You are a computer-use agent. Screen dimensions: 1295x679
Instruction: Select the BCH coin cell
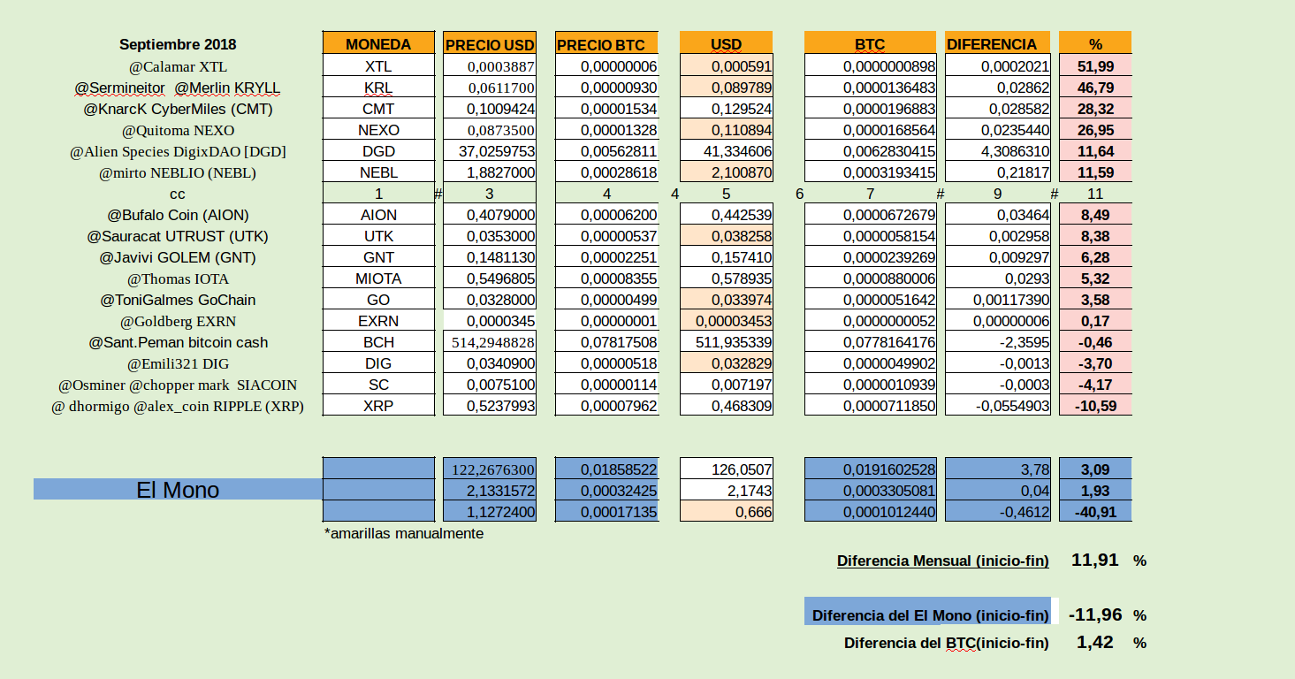pos(378,342)
